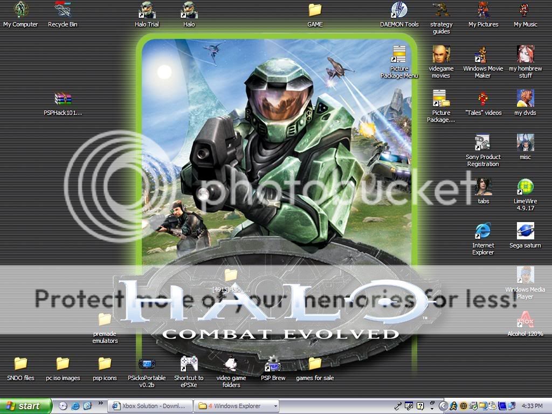The height and width of the screenshot is (414, 552).
Task: Select Windows Media Player desktop icon
Action: click(525, 275)
